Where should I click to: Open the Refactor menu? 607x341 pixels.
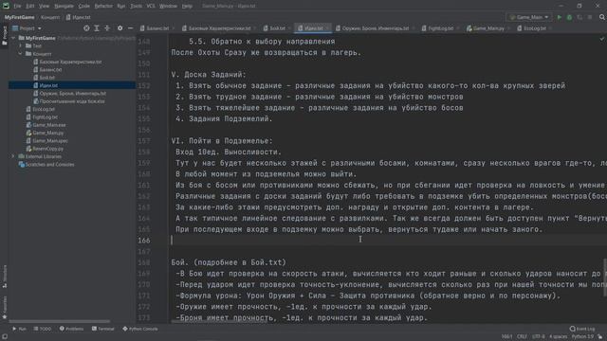(x=103, y=6)
